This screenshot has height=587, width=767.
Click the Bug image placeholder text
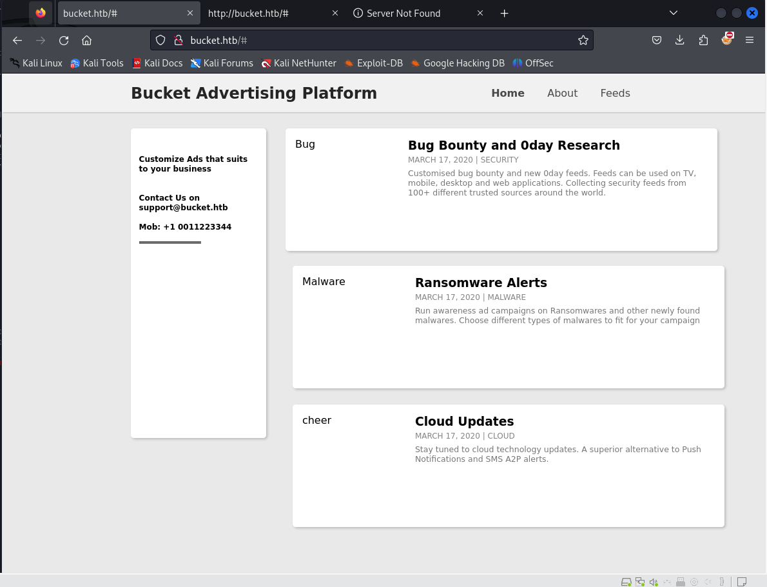coord(306,144)
